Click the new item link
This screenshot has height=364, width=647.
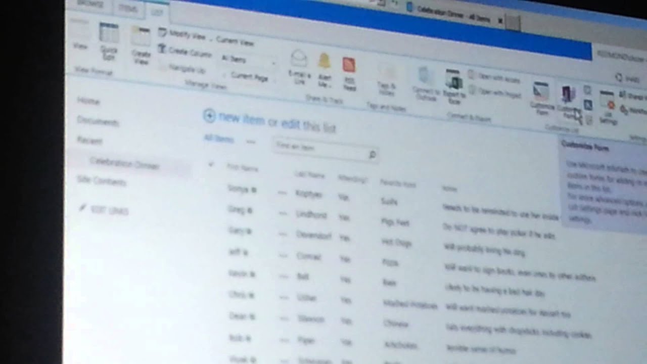[242, 119]
